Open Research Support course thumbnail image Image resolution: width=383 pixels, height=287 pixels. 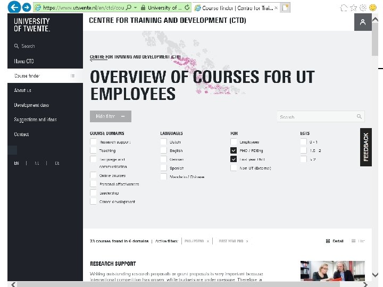pos(332,271)
